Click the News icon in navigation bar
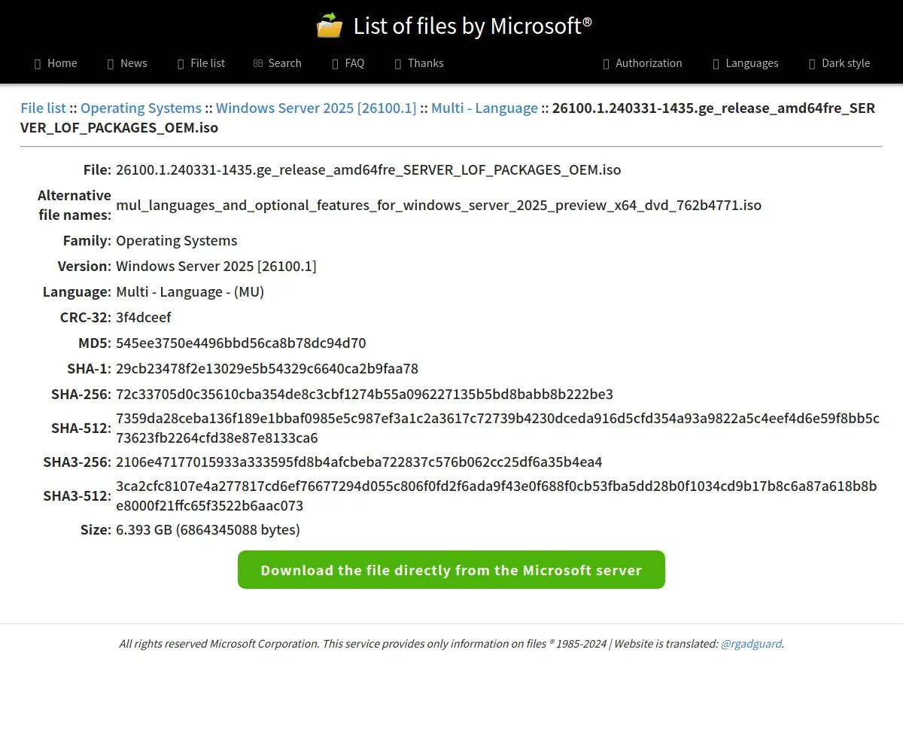The height and width of the screenshot is (753, 903). click(111, 64)
